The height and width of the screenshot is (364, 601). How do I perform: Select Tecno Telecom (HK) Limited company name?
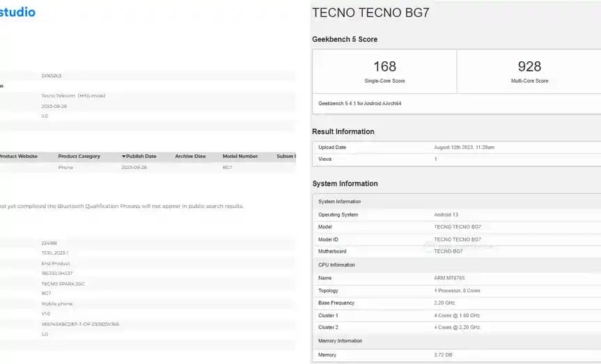coord(73,96)
